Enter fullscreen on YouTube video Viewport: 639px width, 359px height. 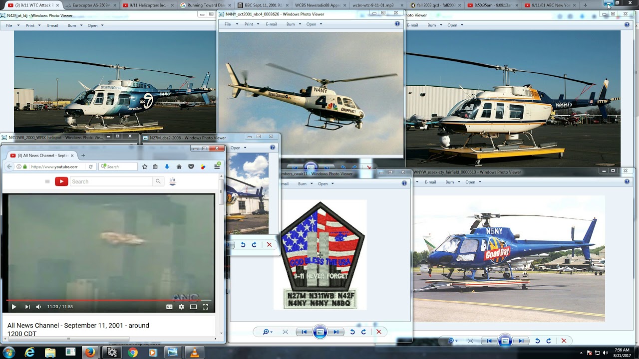(205, 307)
